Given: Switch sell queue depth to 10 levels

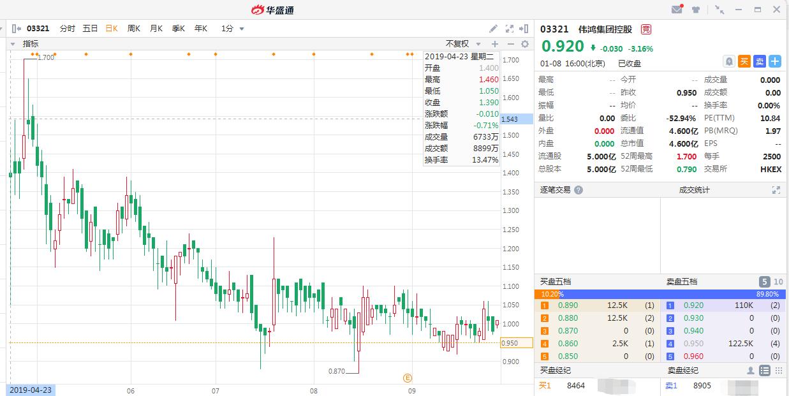Looking at the screenshot, I should [x=778, y=281].
